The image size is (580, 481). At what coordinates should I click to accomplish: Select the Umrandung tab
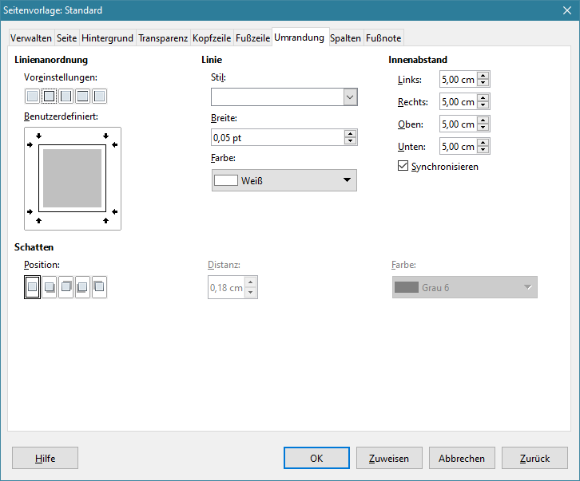pos(300,37)
